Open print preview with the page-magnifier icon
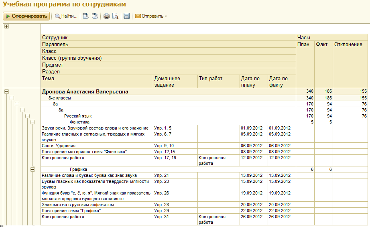Viewport: 370px width, 227px height. [x=115, y=16]
